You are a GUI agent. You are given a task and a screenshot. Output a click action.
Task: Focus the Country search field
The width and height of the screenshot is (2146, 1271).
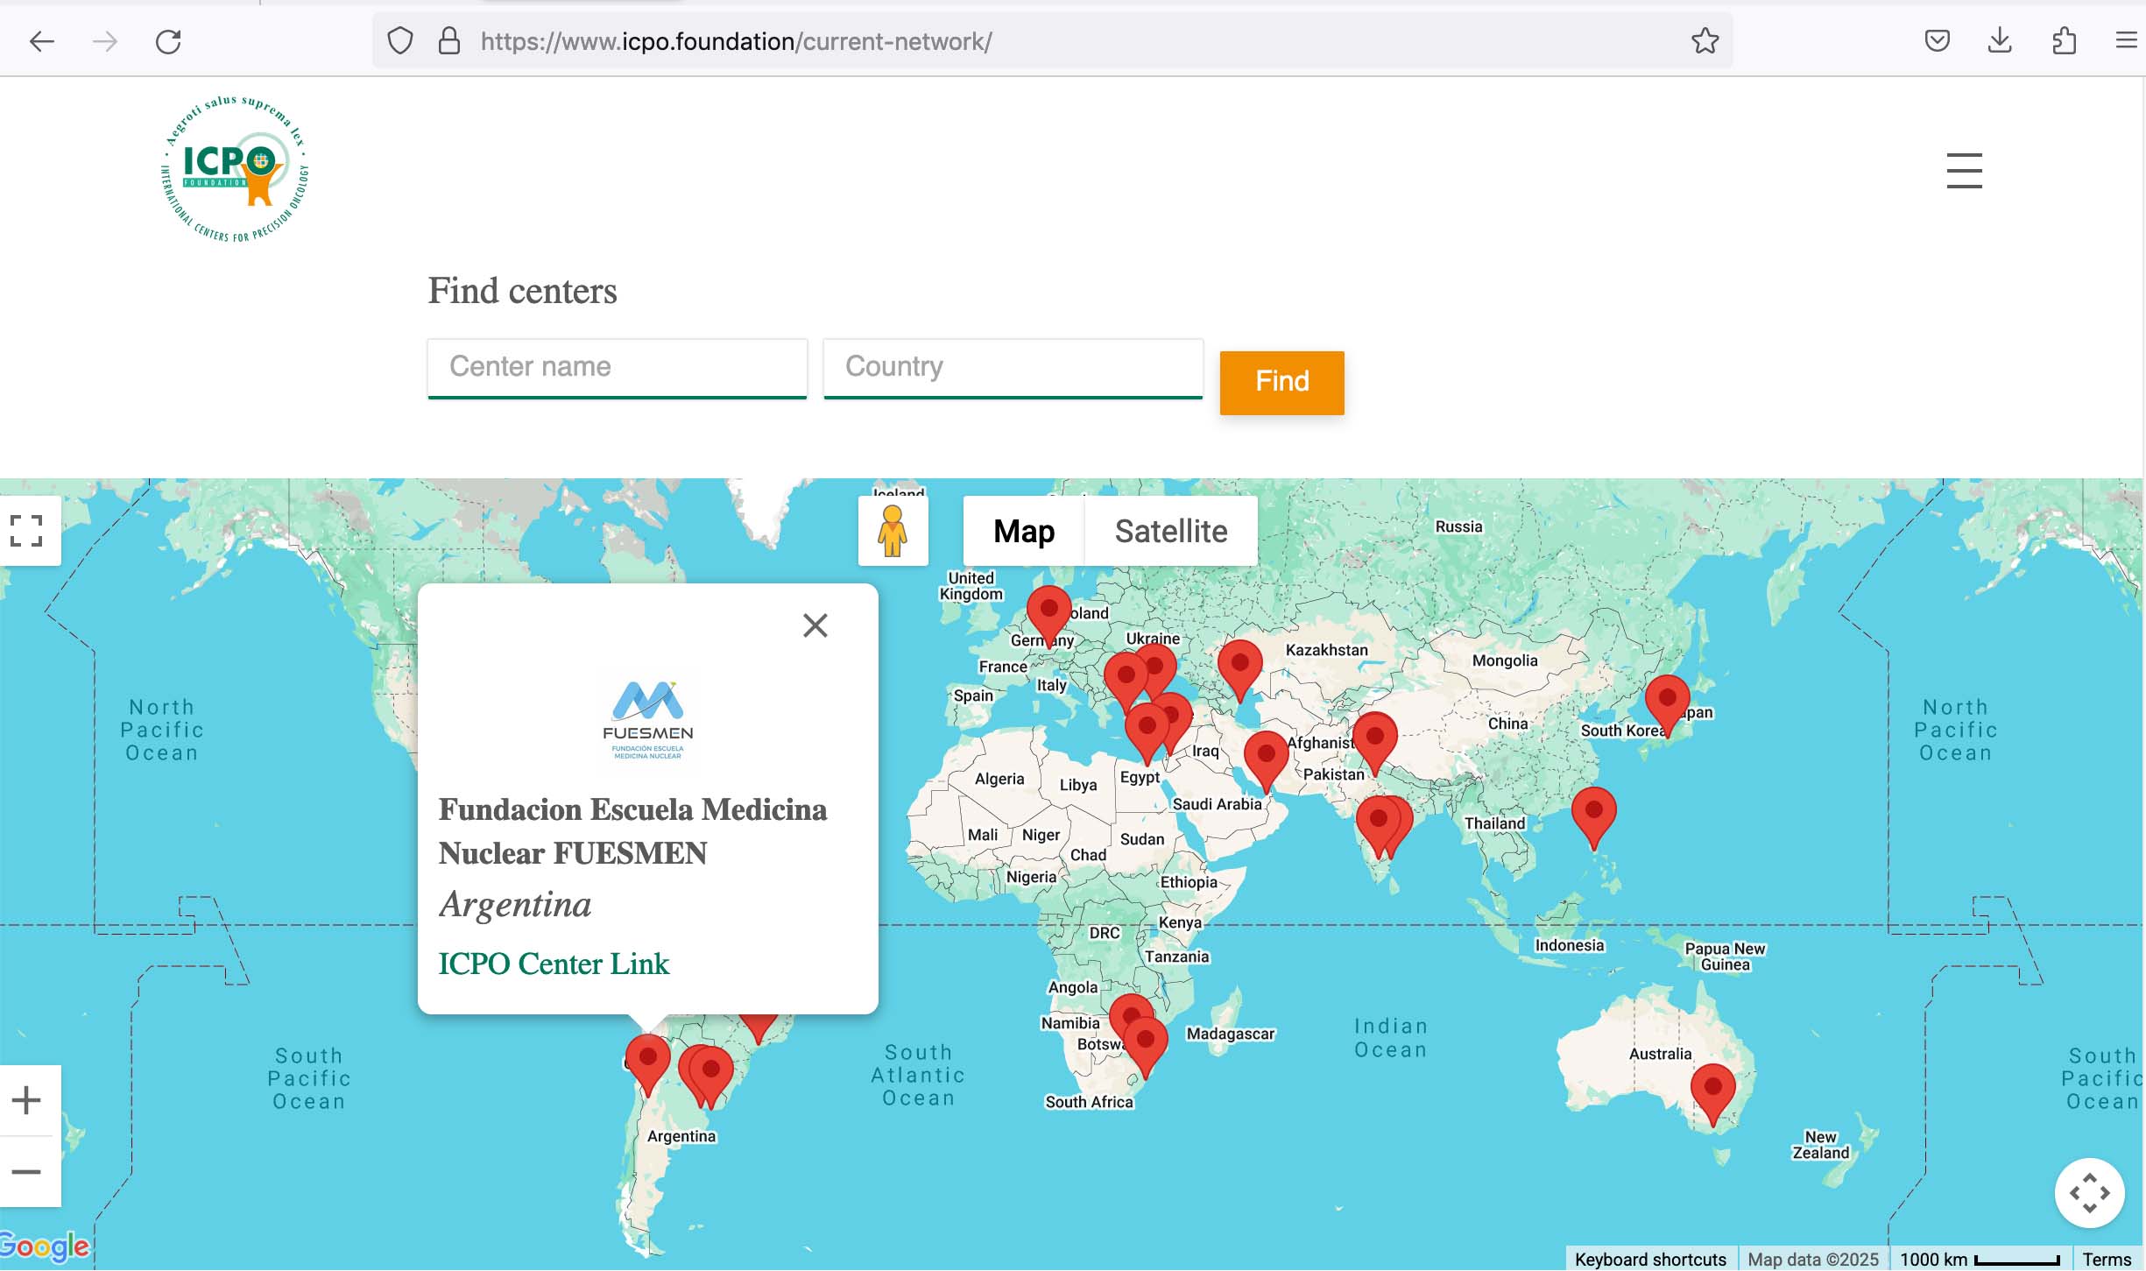[x=1013, y=368]
